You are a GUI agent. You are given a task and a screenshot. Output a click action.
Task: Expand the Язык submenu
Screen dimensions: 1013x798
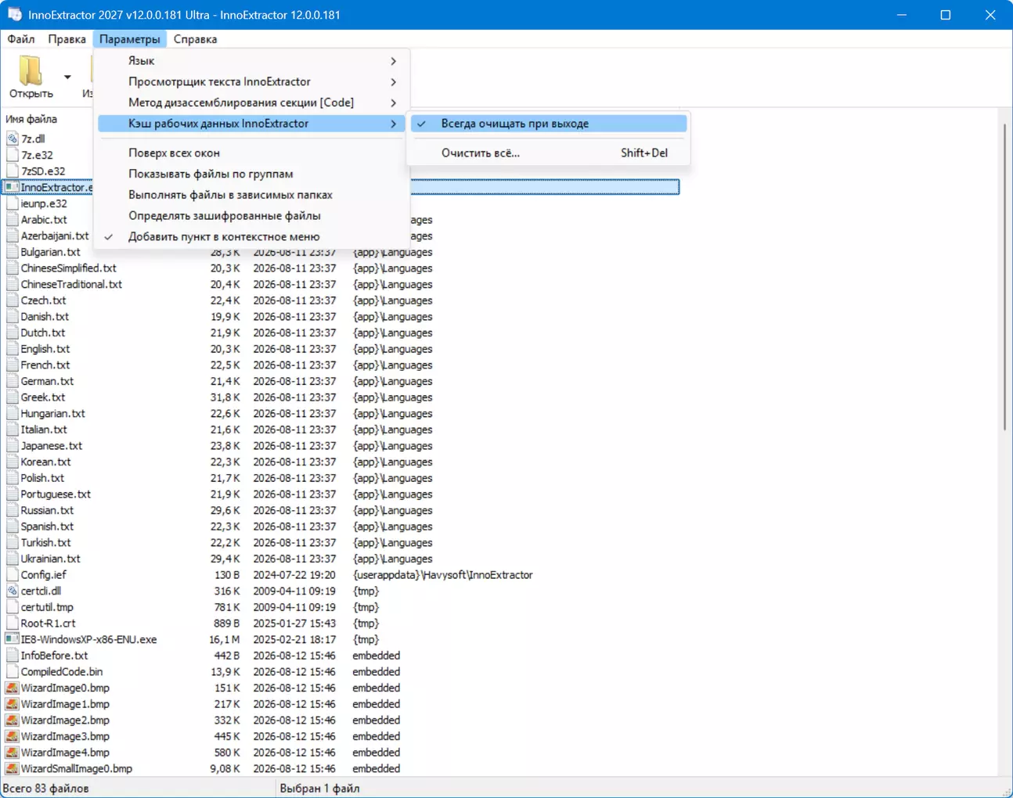click(251, 60)
